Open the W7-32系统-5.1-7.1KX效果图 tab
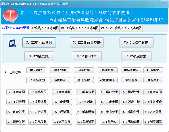 point(80,28)
